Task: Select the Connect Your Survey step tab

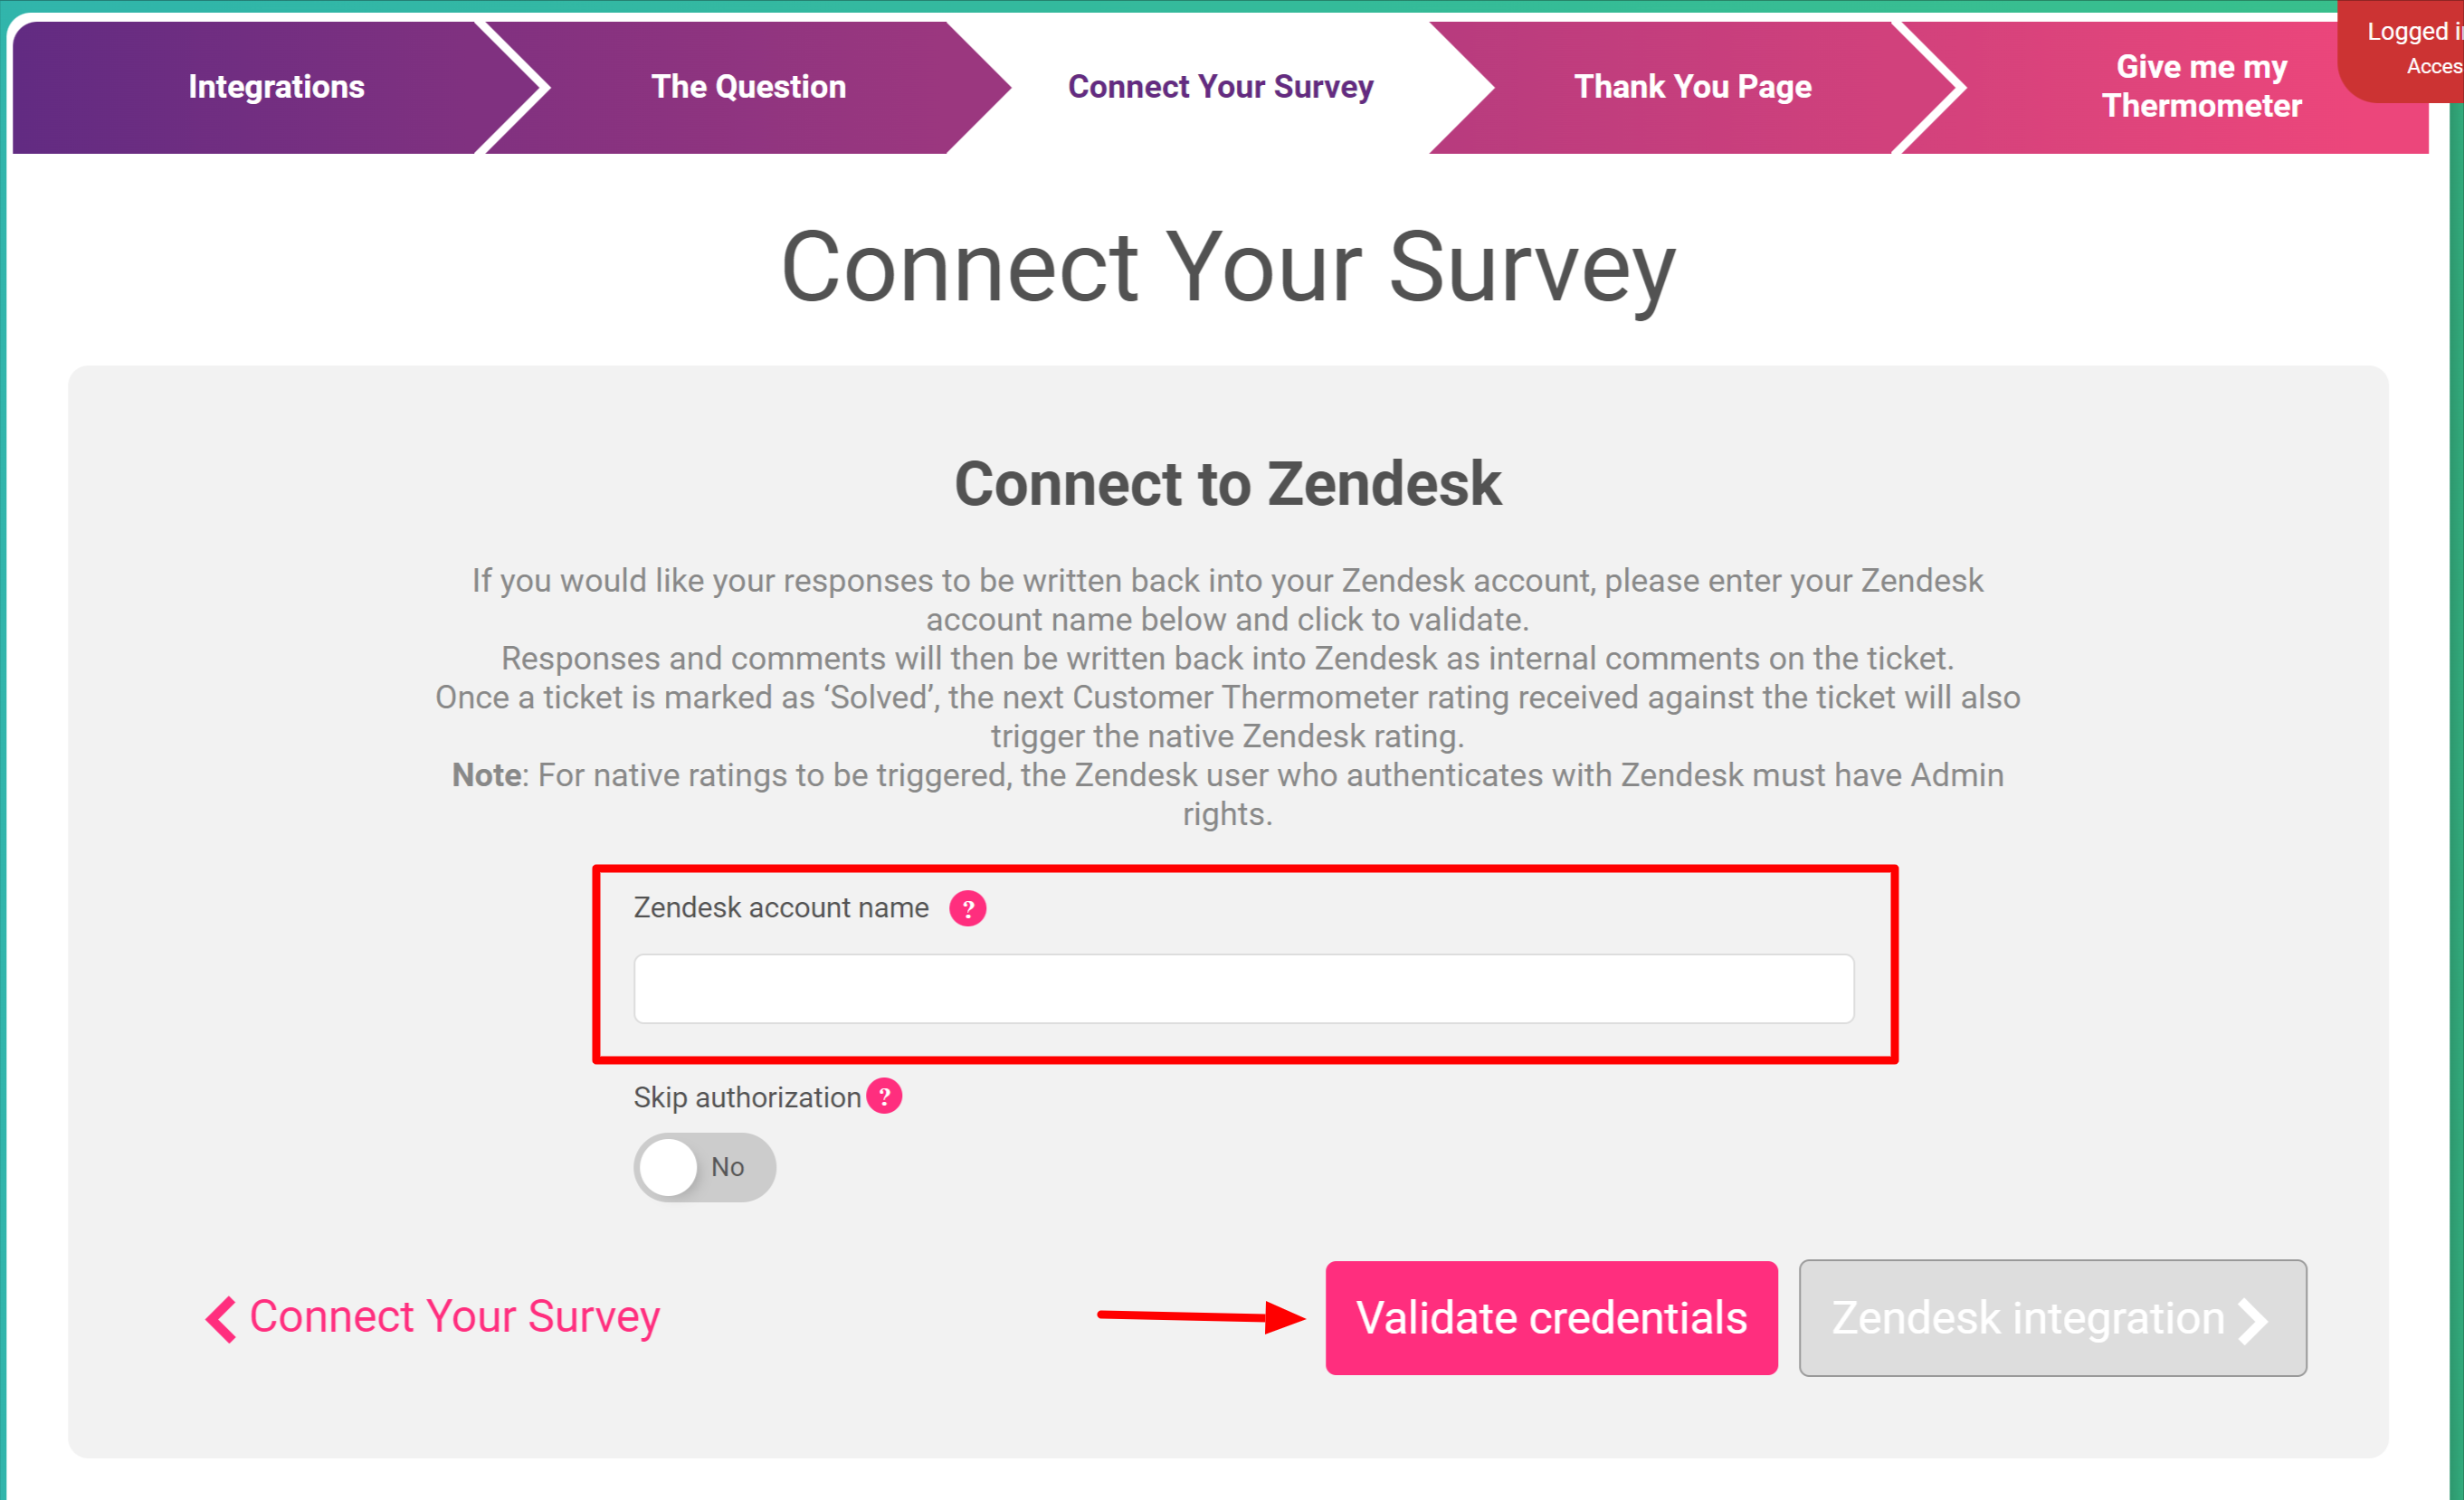Action: point(1220,87)
